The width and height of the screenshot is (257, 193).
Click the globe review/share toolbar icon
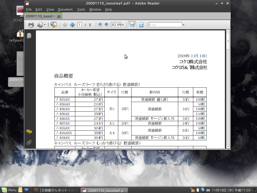(53, 25)
